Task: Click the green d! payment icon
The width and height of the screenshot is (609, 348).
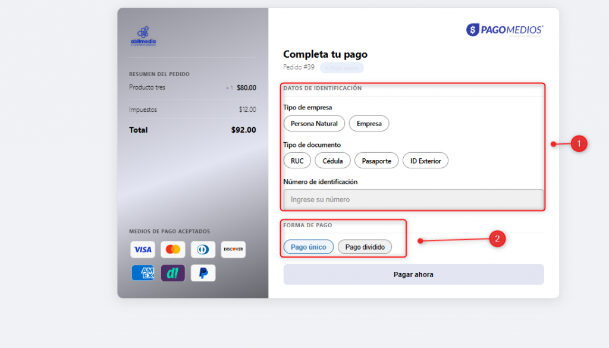Action: (x=173, y=273)
